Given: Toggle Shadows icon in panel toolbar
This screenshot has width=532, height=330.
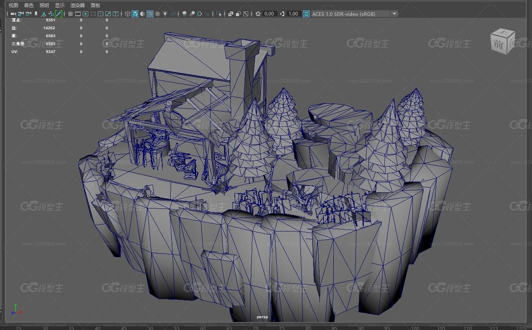Looking at the screenshot, I should point(173,14).
